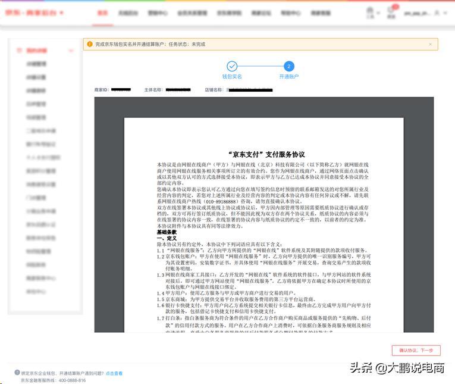
Task: Click the dark gray agreement viewer margin
Action: 109,215
